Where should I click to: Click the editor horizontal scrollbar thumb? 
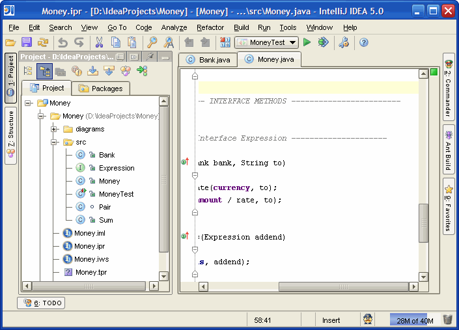coord(344,286)
